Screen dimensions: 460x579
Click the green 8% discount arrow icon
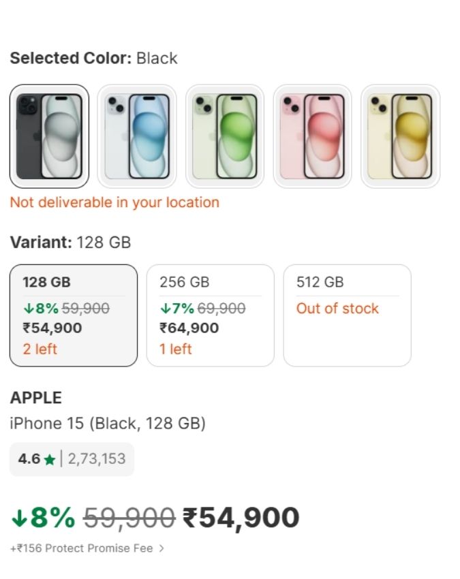coord(19,519)
